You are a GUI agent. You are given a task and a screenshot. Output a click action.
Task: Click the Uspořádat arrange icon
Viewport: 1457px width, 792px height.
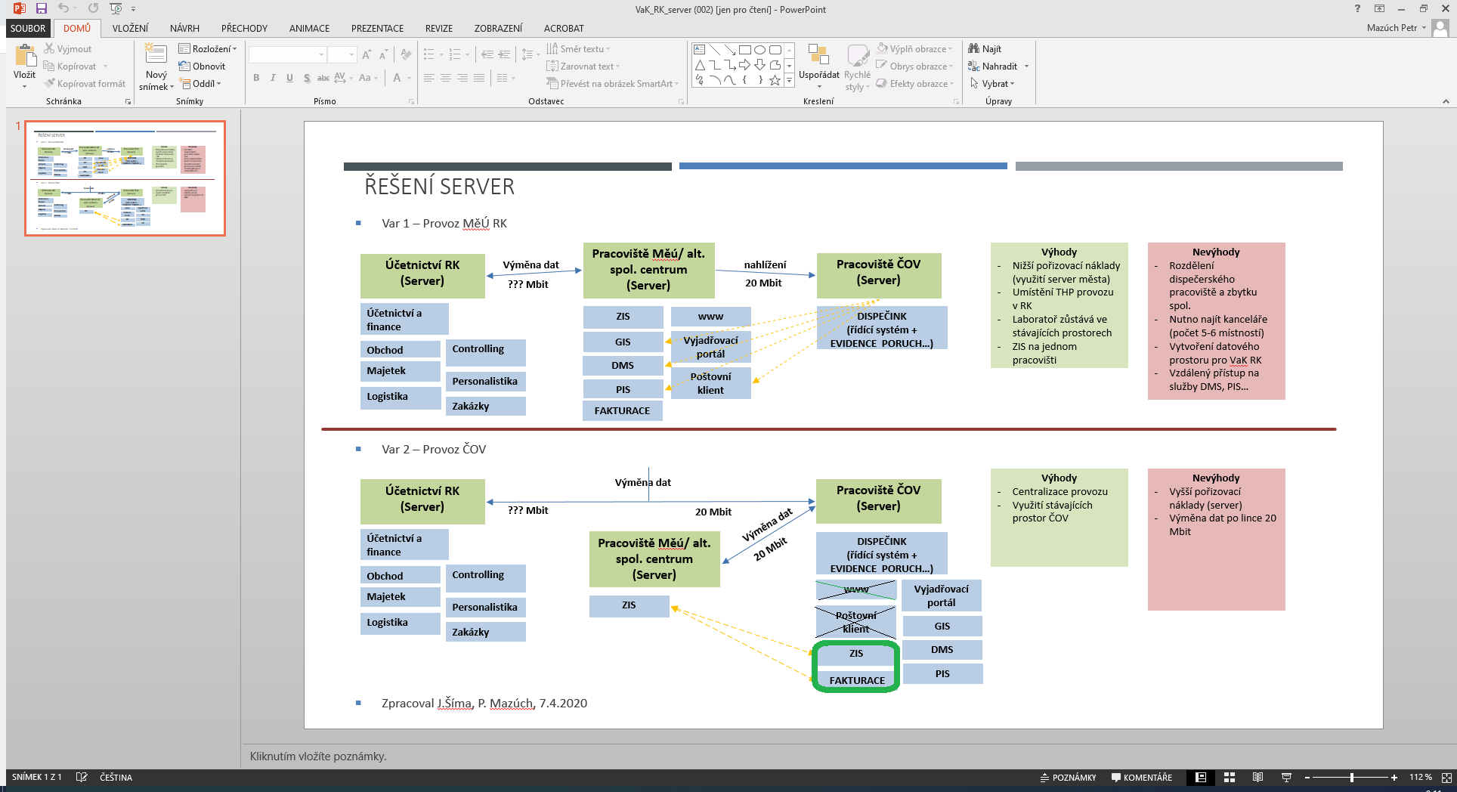pos(818,55)
